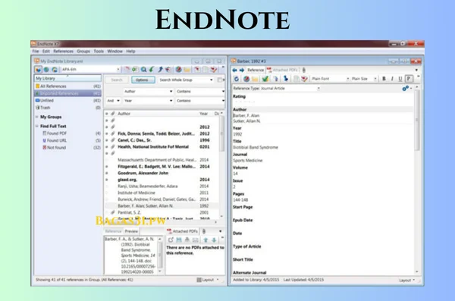
Task: Collapse My Groups group set
Action: pyautogui.click(x=37, y=117)
